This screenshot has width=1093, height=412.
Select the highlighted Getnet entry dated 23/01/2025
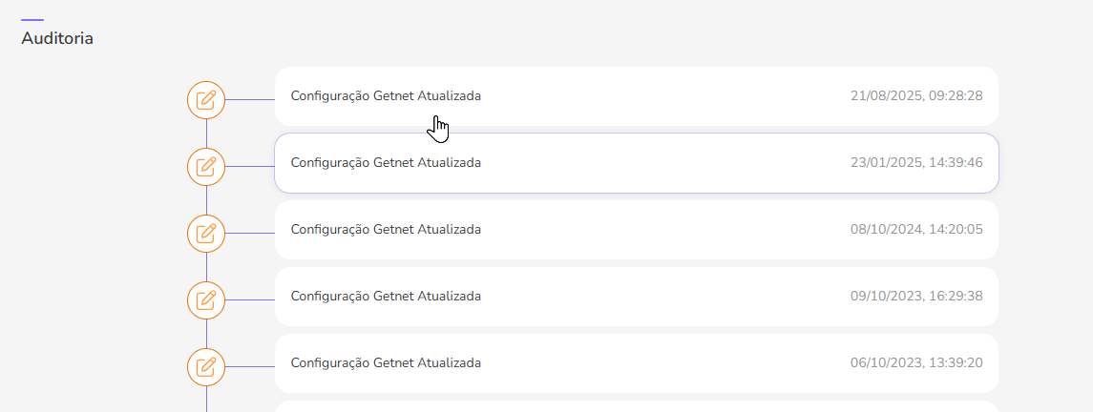click(x=386, y=163)
